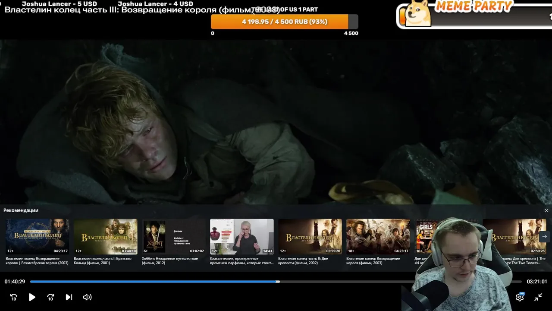Open Братство Кольца (2001) thumbnail
The width and height of the screenshot is (552, 311).
coord(106,236)
